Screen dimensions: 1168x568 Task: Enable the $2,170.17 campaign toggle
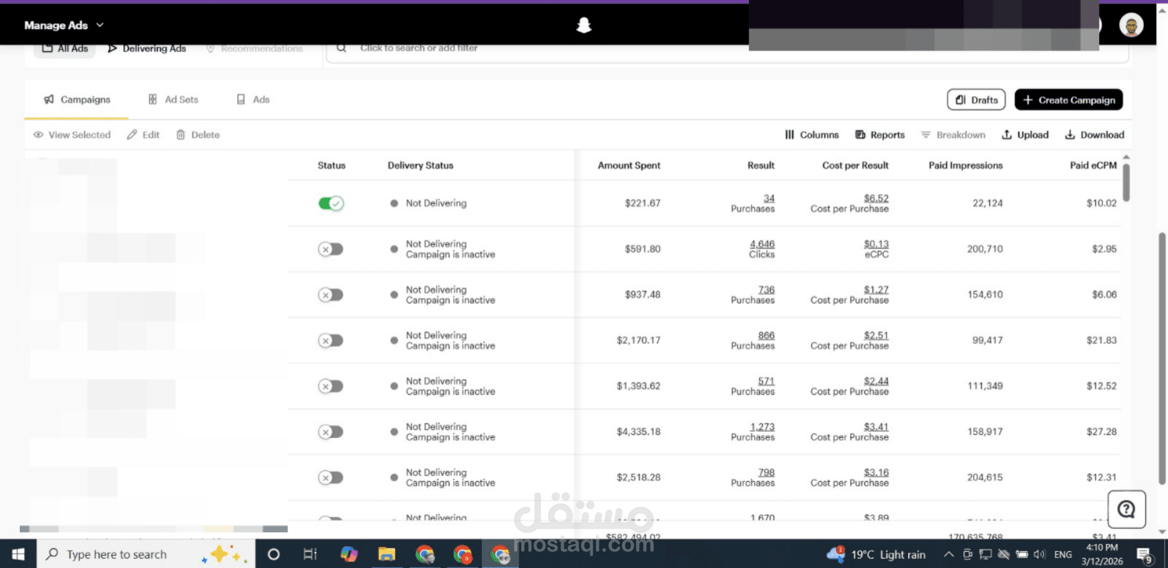coord(331,341)
